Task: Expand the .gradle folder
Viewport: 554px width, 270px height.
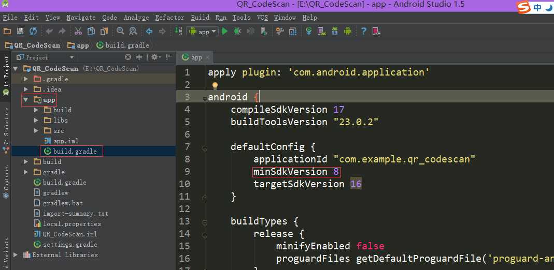Action: point(26,79)
